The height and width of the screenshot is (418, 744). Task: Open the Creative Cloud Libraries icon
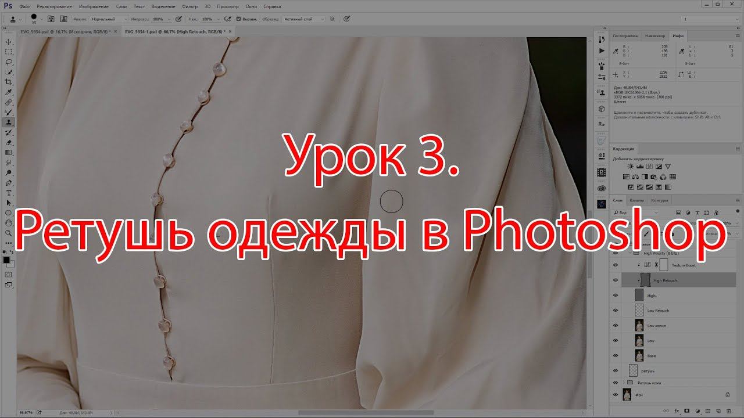pos(602,188)
